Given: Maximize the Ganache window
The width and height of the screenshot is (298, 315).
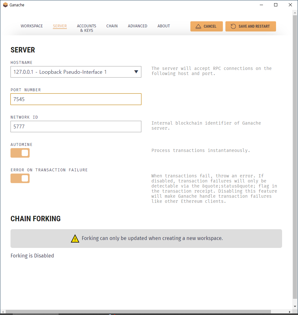Looking at the screenshot, I should [276, 5].
